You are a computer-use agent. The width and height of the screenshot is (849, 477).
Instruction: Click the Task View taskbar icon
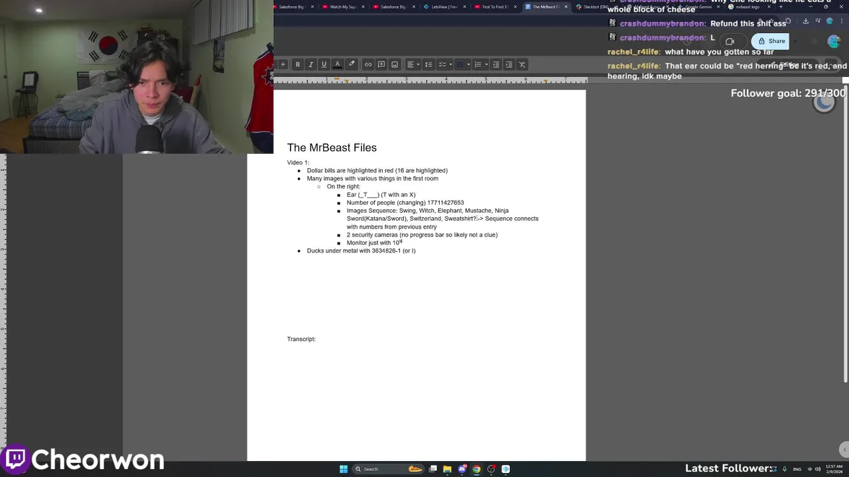point(433,469)
